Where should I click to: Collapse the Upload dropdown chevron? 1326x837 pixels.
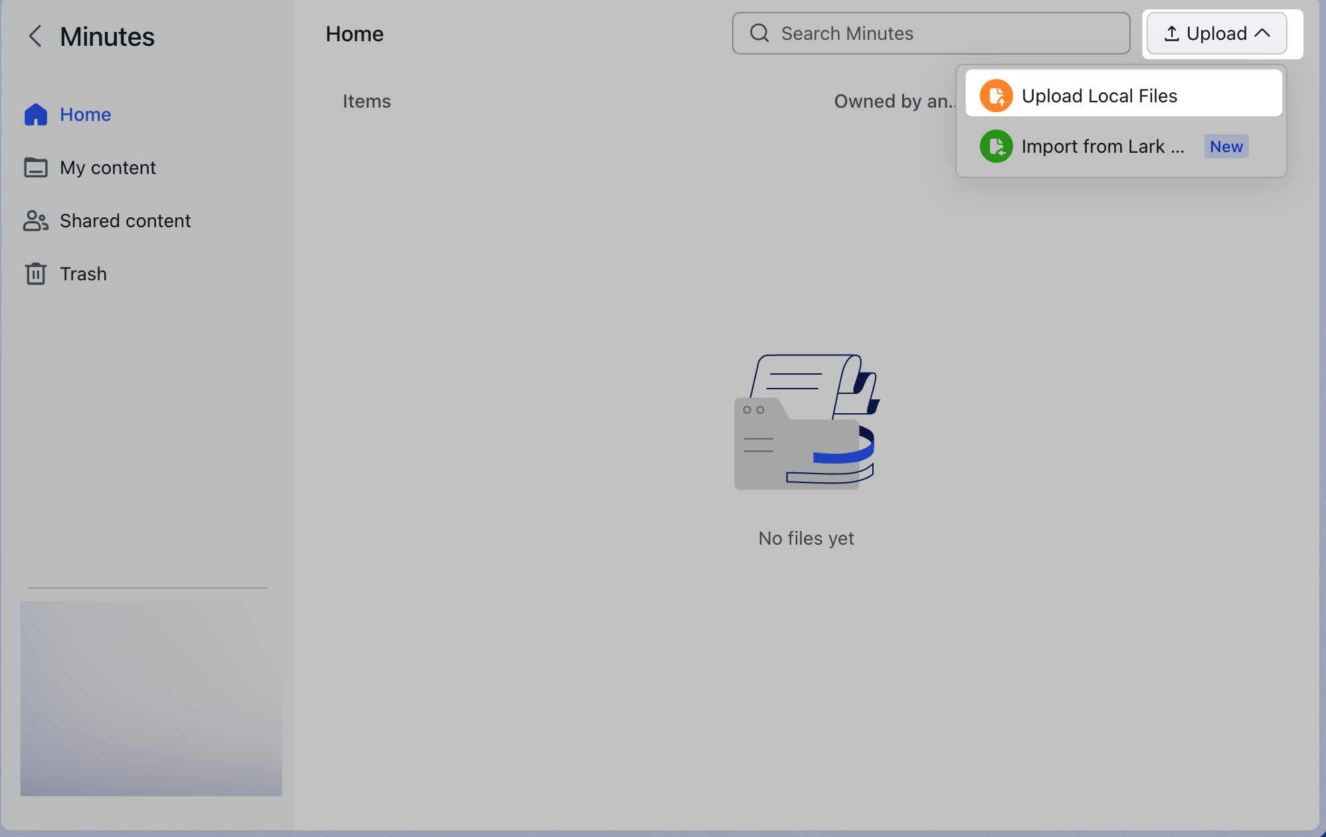pos(1263,33)
